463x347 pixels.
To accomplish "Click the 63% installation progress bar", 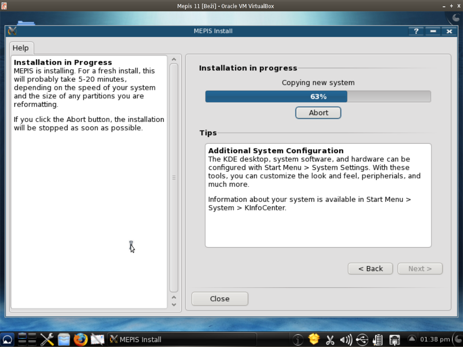I will (318, 97).
